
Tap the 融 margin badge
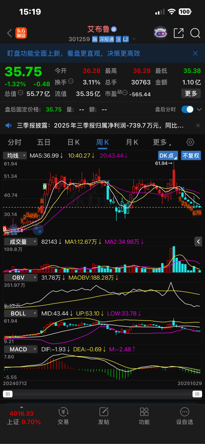pyautogui.click(x=95, y=39)
